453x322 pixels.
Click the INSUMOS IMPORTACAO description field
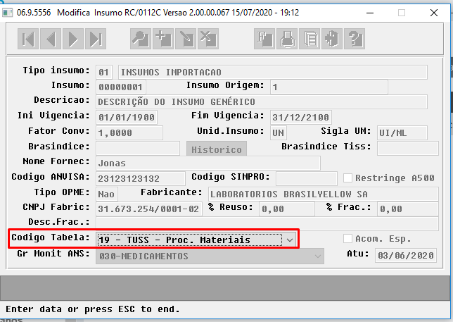point(273,72)
